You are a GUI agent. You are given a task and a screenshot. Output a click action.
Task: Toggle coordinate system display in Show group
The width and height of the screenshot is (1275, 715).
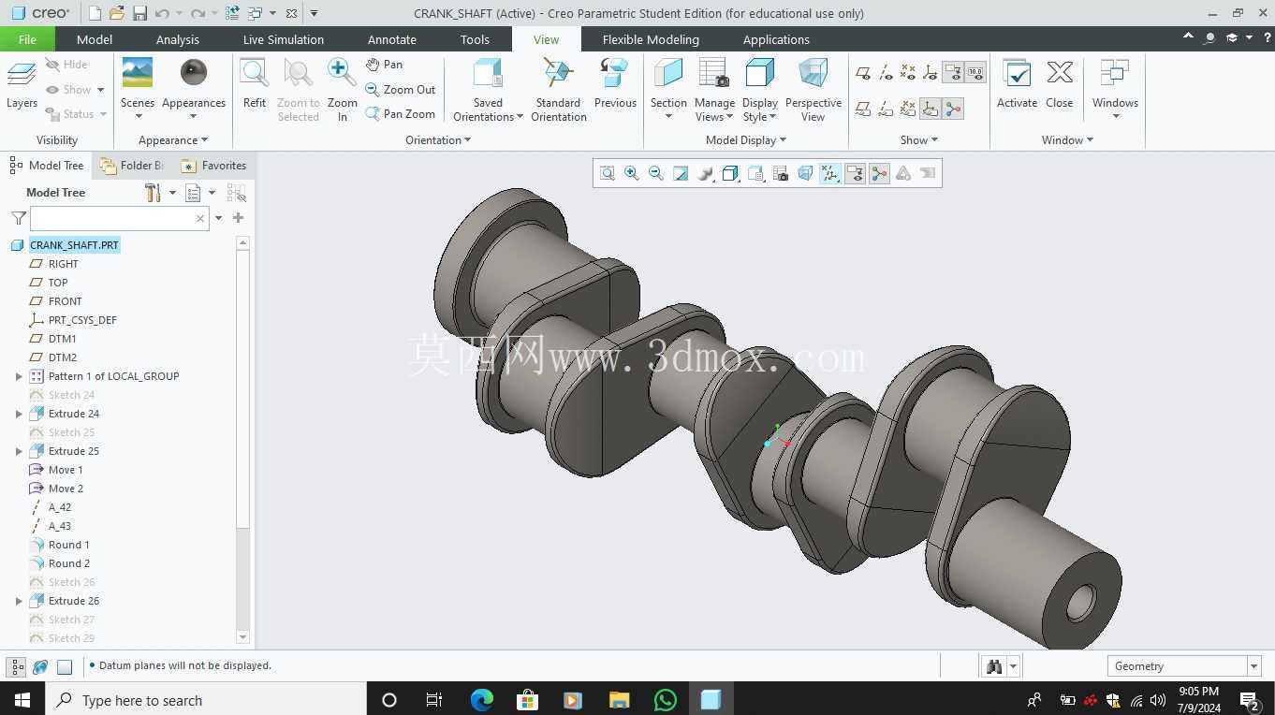931,72
